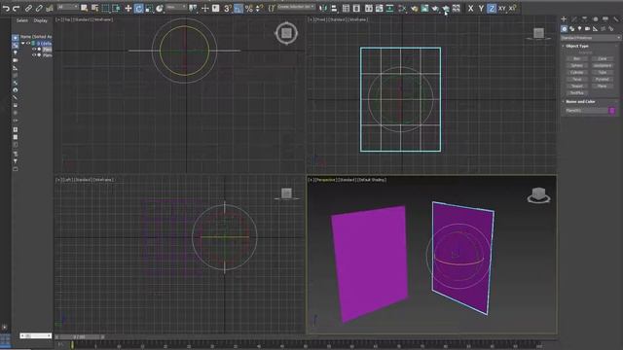Switch to the Utilities command panel tab

pyautogui.click(x=615, y=19)
